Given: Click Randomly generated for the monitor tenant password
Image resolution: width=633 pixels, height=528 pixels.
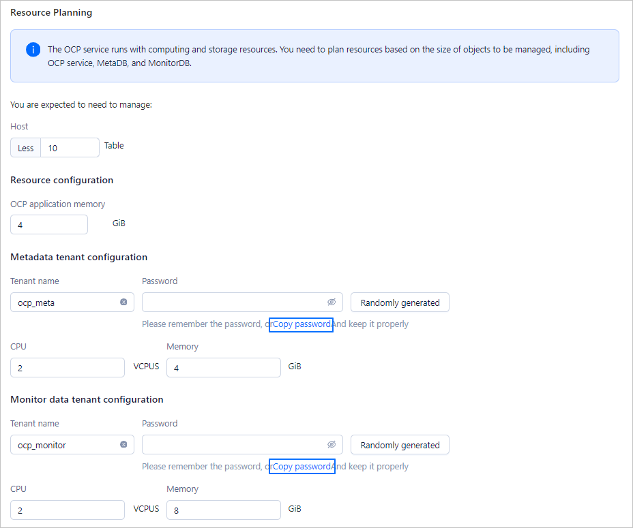Looking at the screenshot, I should [400, 444].
